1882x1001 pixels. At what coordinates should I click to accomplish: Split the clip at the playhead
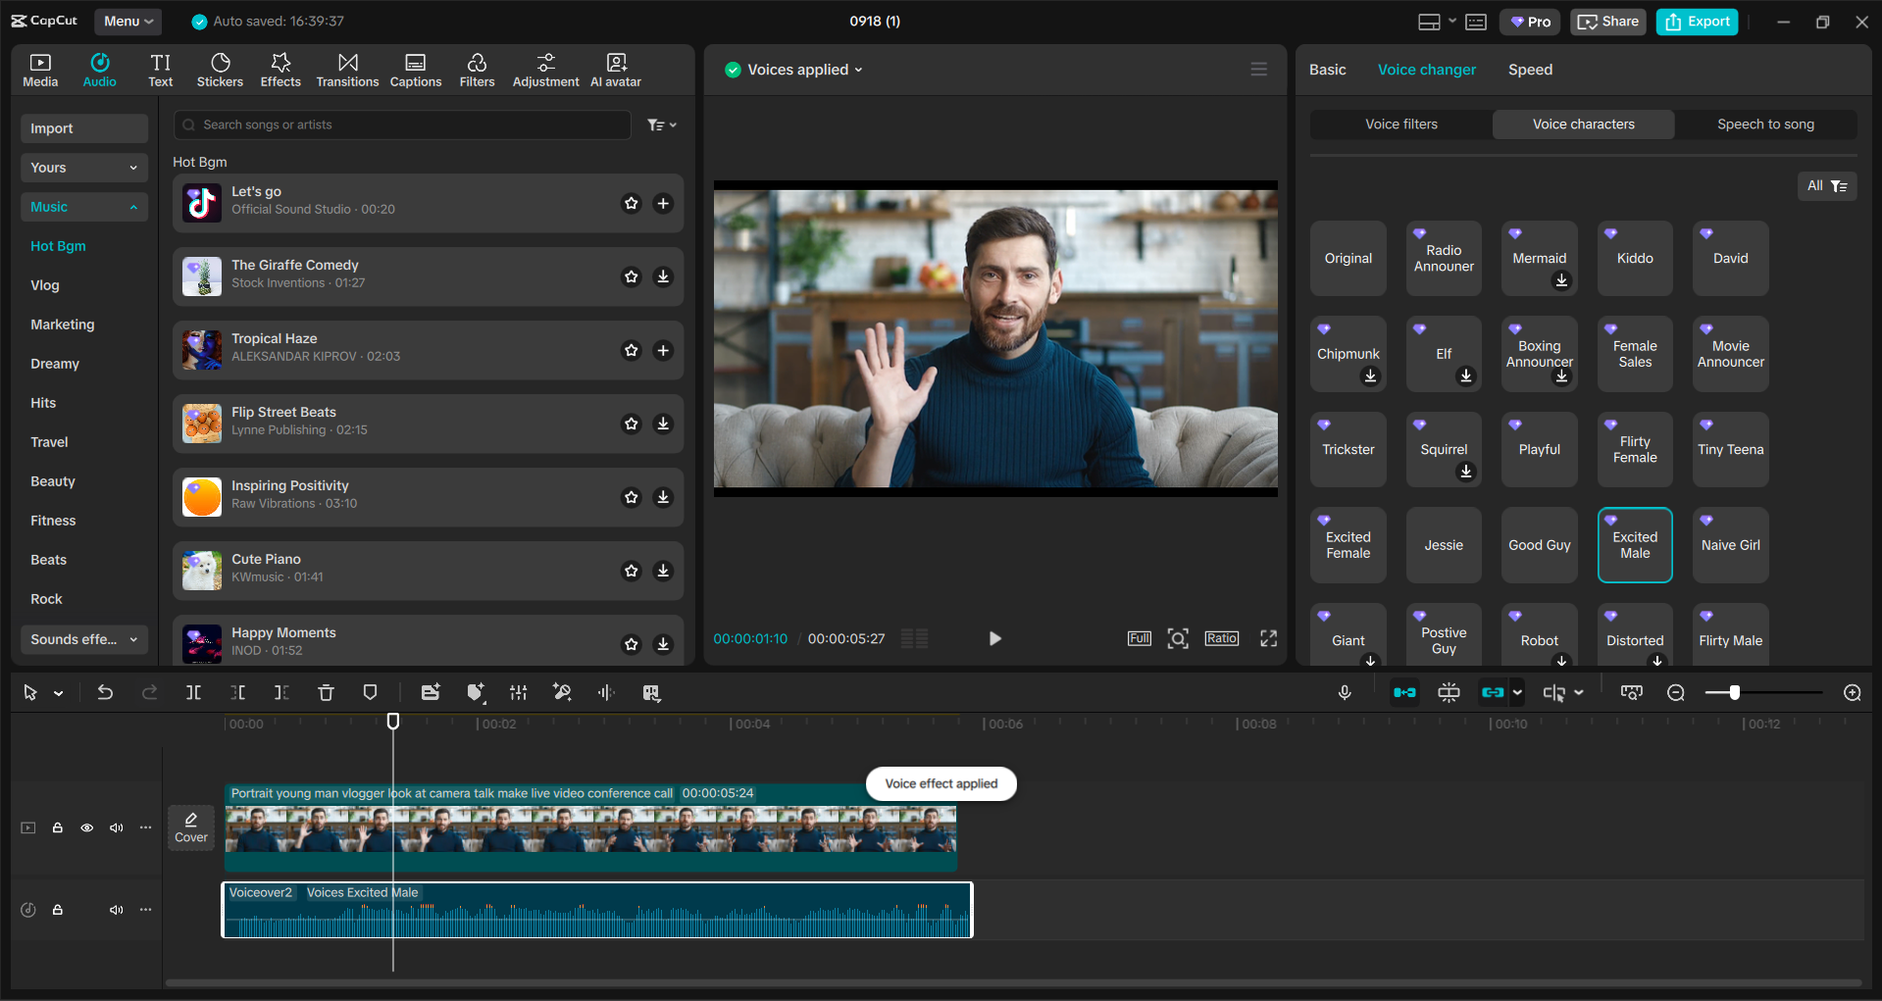coord(193,692)
